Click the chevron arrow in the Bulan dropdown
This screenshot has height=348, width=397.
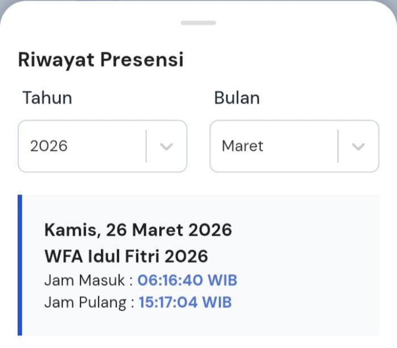(358, 146)
